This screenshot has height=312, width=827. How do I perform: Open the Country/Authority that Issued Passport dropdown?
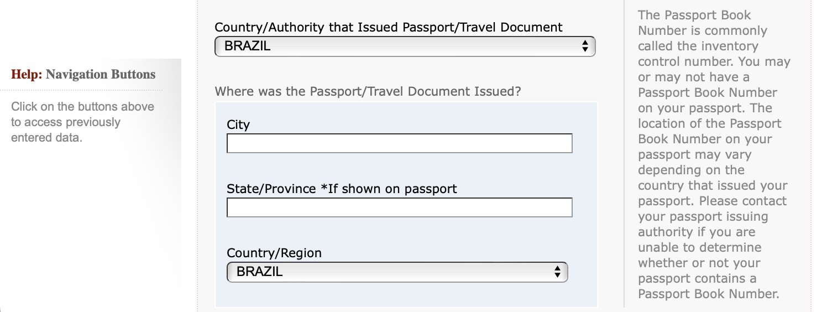[405, 46]
